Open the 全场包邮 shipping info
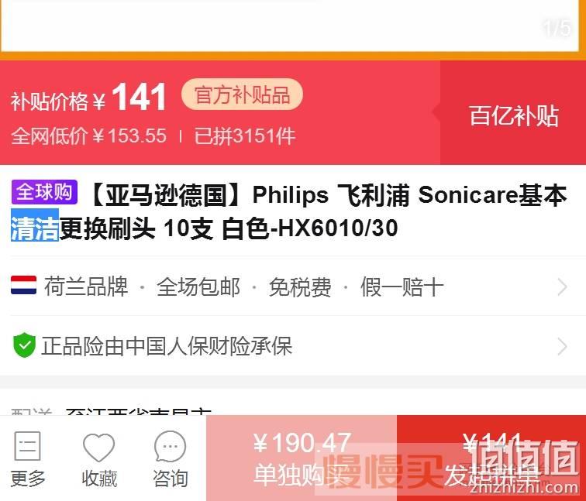This screenshot has height=501, width=586. click(198, 287)
